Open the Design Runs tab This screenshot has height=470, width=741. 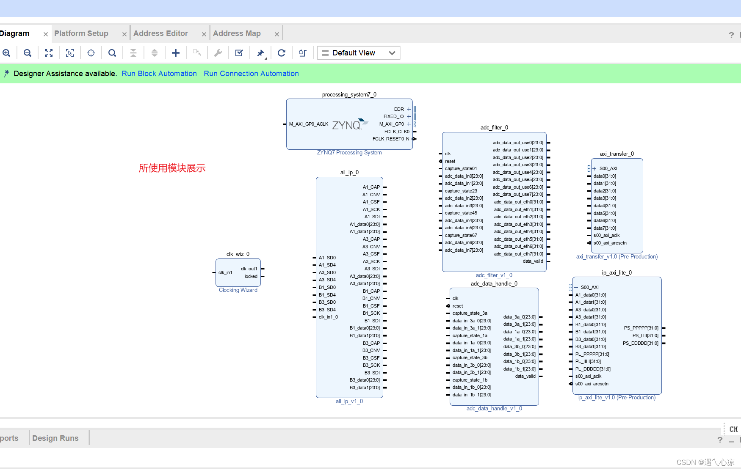click(x=55, y=438)
